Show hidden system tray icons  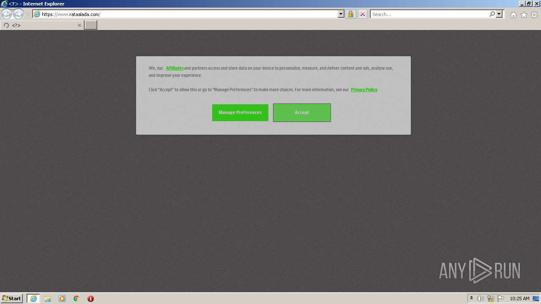(471, 299)
